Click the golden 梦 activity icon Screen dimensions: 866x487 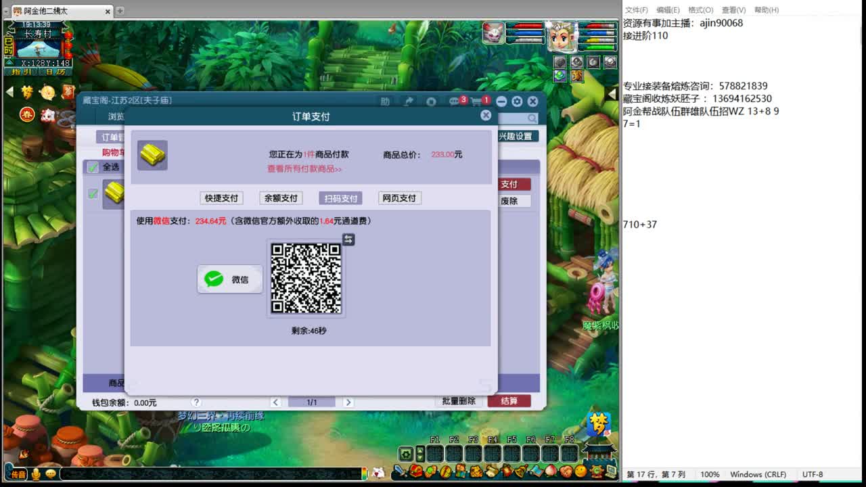[27, 92]
